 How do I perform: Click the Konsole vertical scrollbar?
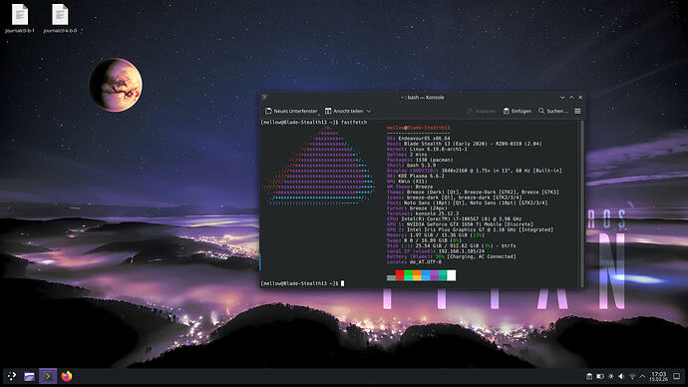(582, 203)
